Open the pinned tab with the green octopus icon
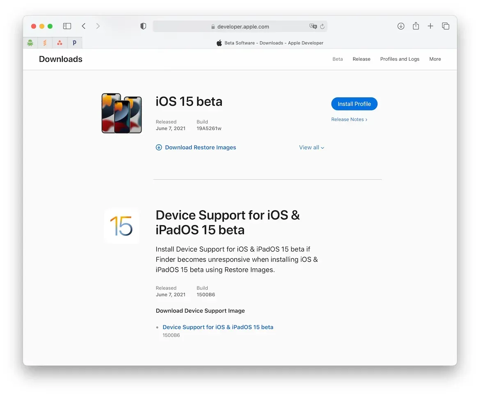Screen dimensions: 480x396 pos(30,42)
